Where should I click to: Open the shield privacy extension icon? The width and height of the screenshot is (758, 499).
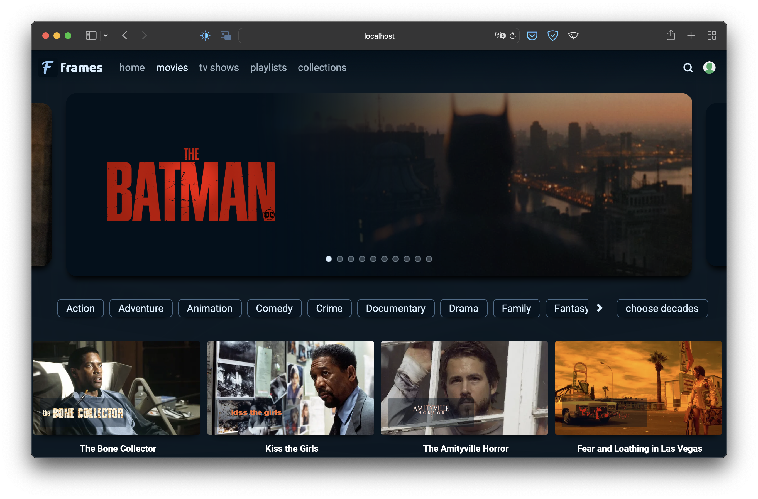pos(552,36)
